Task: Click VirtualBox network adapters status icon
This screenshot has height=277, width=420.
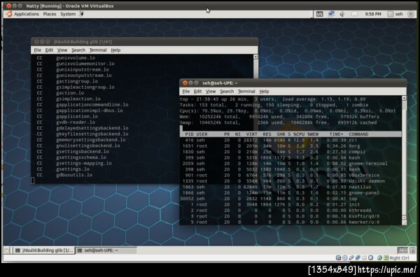Action: [358, 257]
